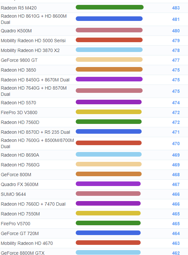
Task: Open the Radeon HD 8690A entry
Action: coord(20,155)
